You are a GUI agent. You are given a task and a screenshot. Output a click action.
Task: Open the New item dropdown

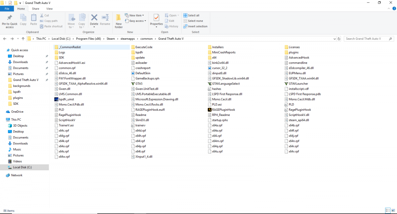click(134, 15)
